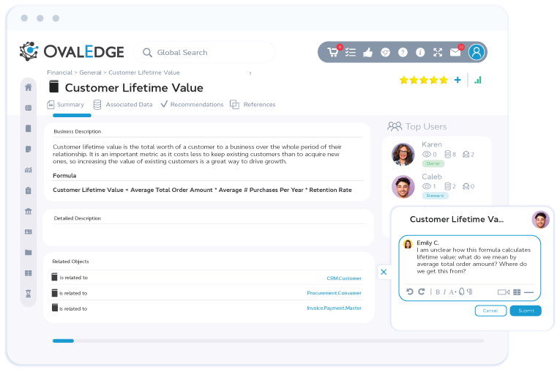Redo the edit in comment editor

tap(422, 292)
